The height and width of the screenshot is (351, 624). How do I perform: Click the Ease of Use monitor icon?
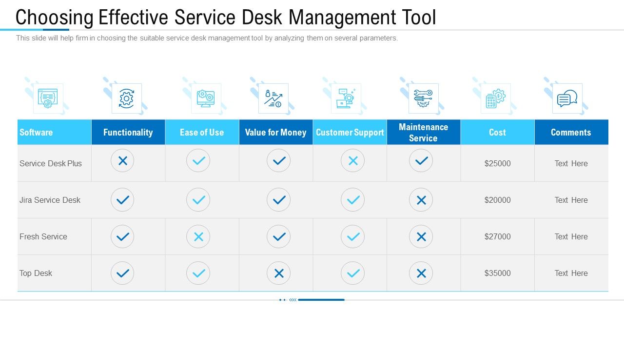pos(206,98)
